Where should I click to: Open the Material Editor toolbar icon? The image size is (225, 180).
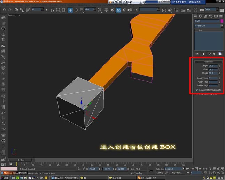195,10
